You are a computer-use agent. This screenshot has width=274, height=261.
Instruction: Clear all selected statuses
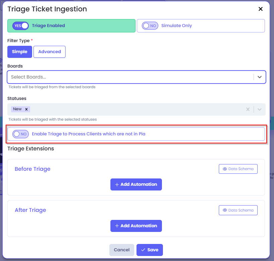pyautogui.click(x=248, y=109)
